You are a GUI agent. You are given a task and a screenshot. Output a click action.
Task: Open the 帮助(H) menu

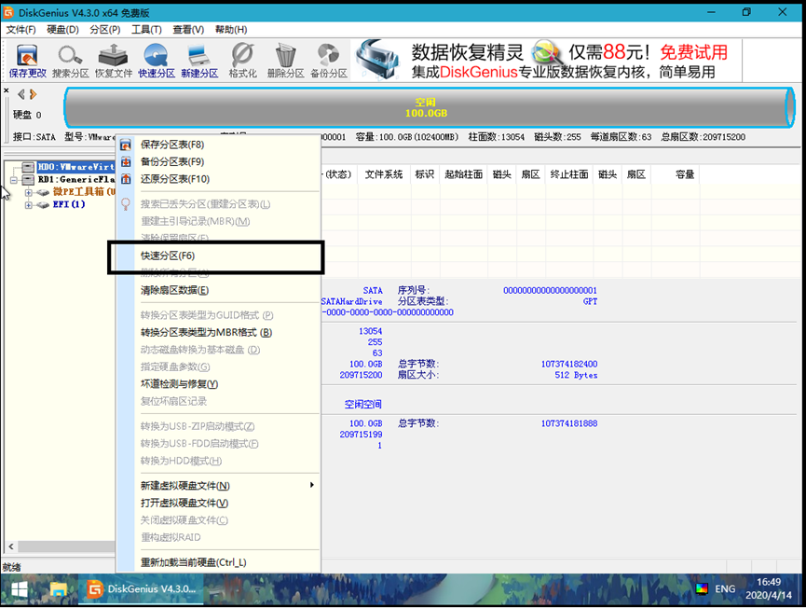pyautogui.click(x=231, y=30)
